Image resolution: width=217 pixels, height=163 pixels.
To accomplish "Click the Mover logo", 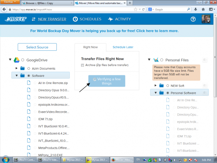I will pyautogui.click(x=16, y=19).
